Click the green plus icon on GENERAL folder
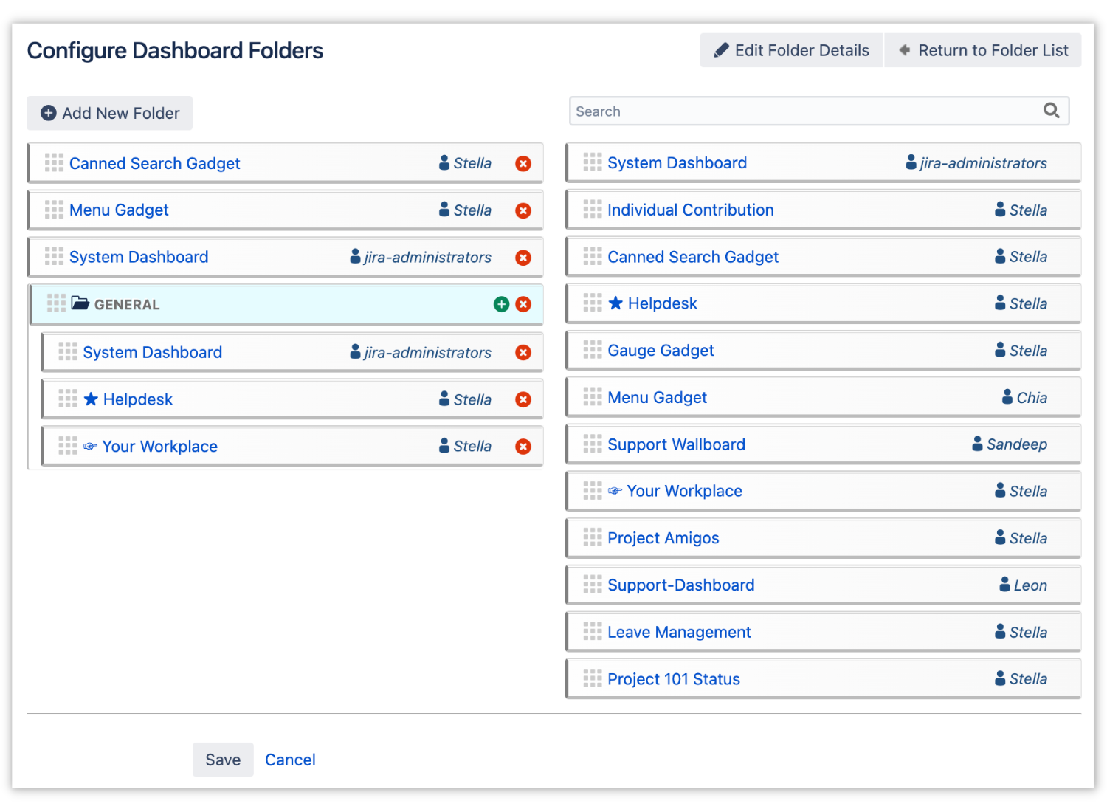Image resolution: width=1107 pixels, height=812 pixels. pyautogui.click(x=502, y=303)
